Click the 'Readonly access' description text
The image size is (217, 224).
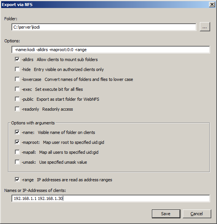pyautogui.click(x=57, y=109)
